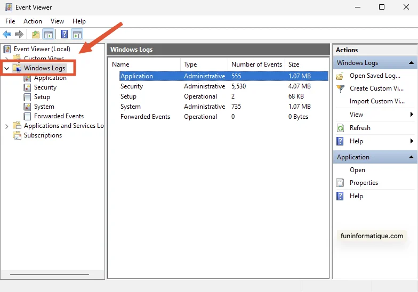The height and width of the screenshot is (292, 418).
Task: Select the Security row in the list
Action: coord(224,86)
